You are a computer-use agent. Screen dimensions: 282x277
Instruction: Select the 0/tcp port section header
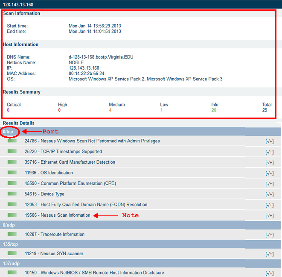[x=9, y=132]
